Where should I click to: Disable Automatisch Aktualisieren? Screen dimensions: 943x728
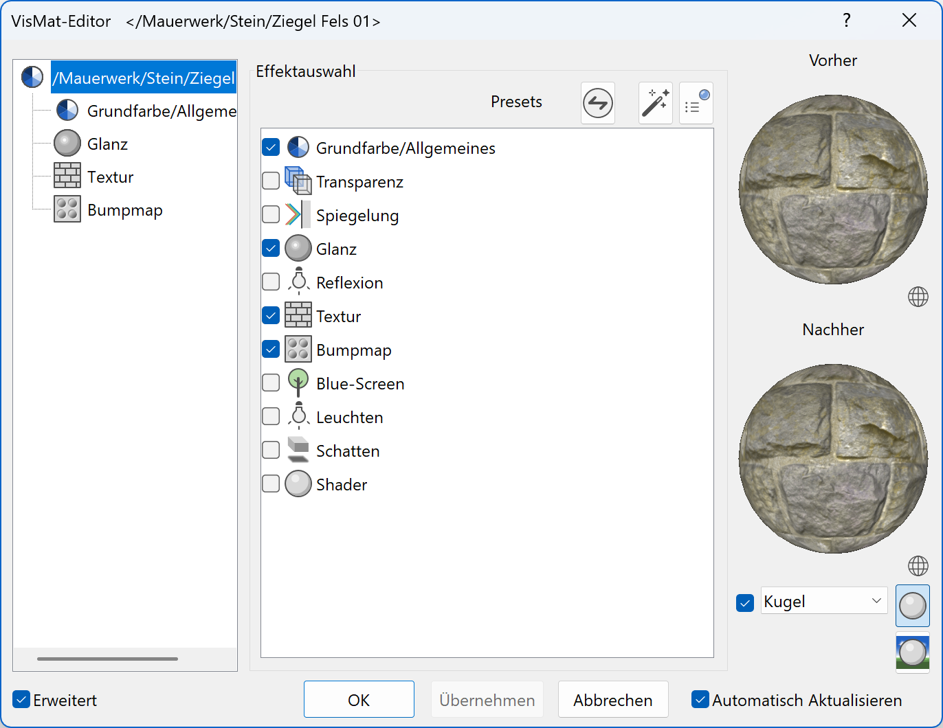(700, 699)
